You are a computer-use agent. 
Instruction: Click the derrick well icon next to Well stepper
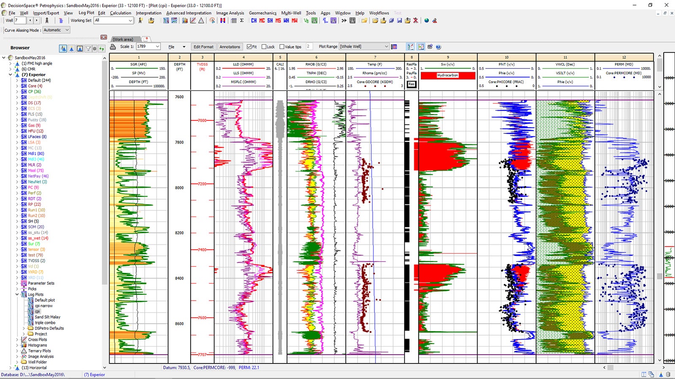47,20
